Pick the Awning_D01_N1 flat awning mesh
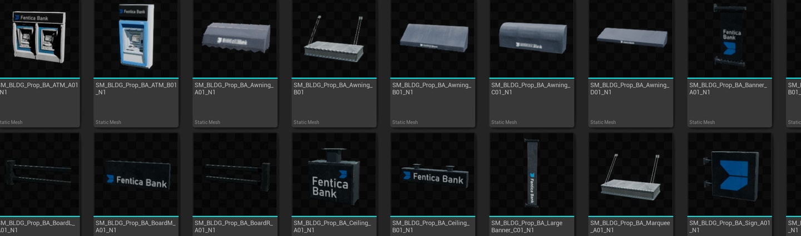This screenshot has height=236, width=801. click(631, 38)
